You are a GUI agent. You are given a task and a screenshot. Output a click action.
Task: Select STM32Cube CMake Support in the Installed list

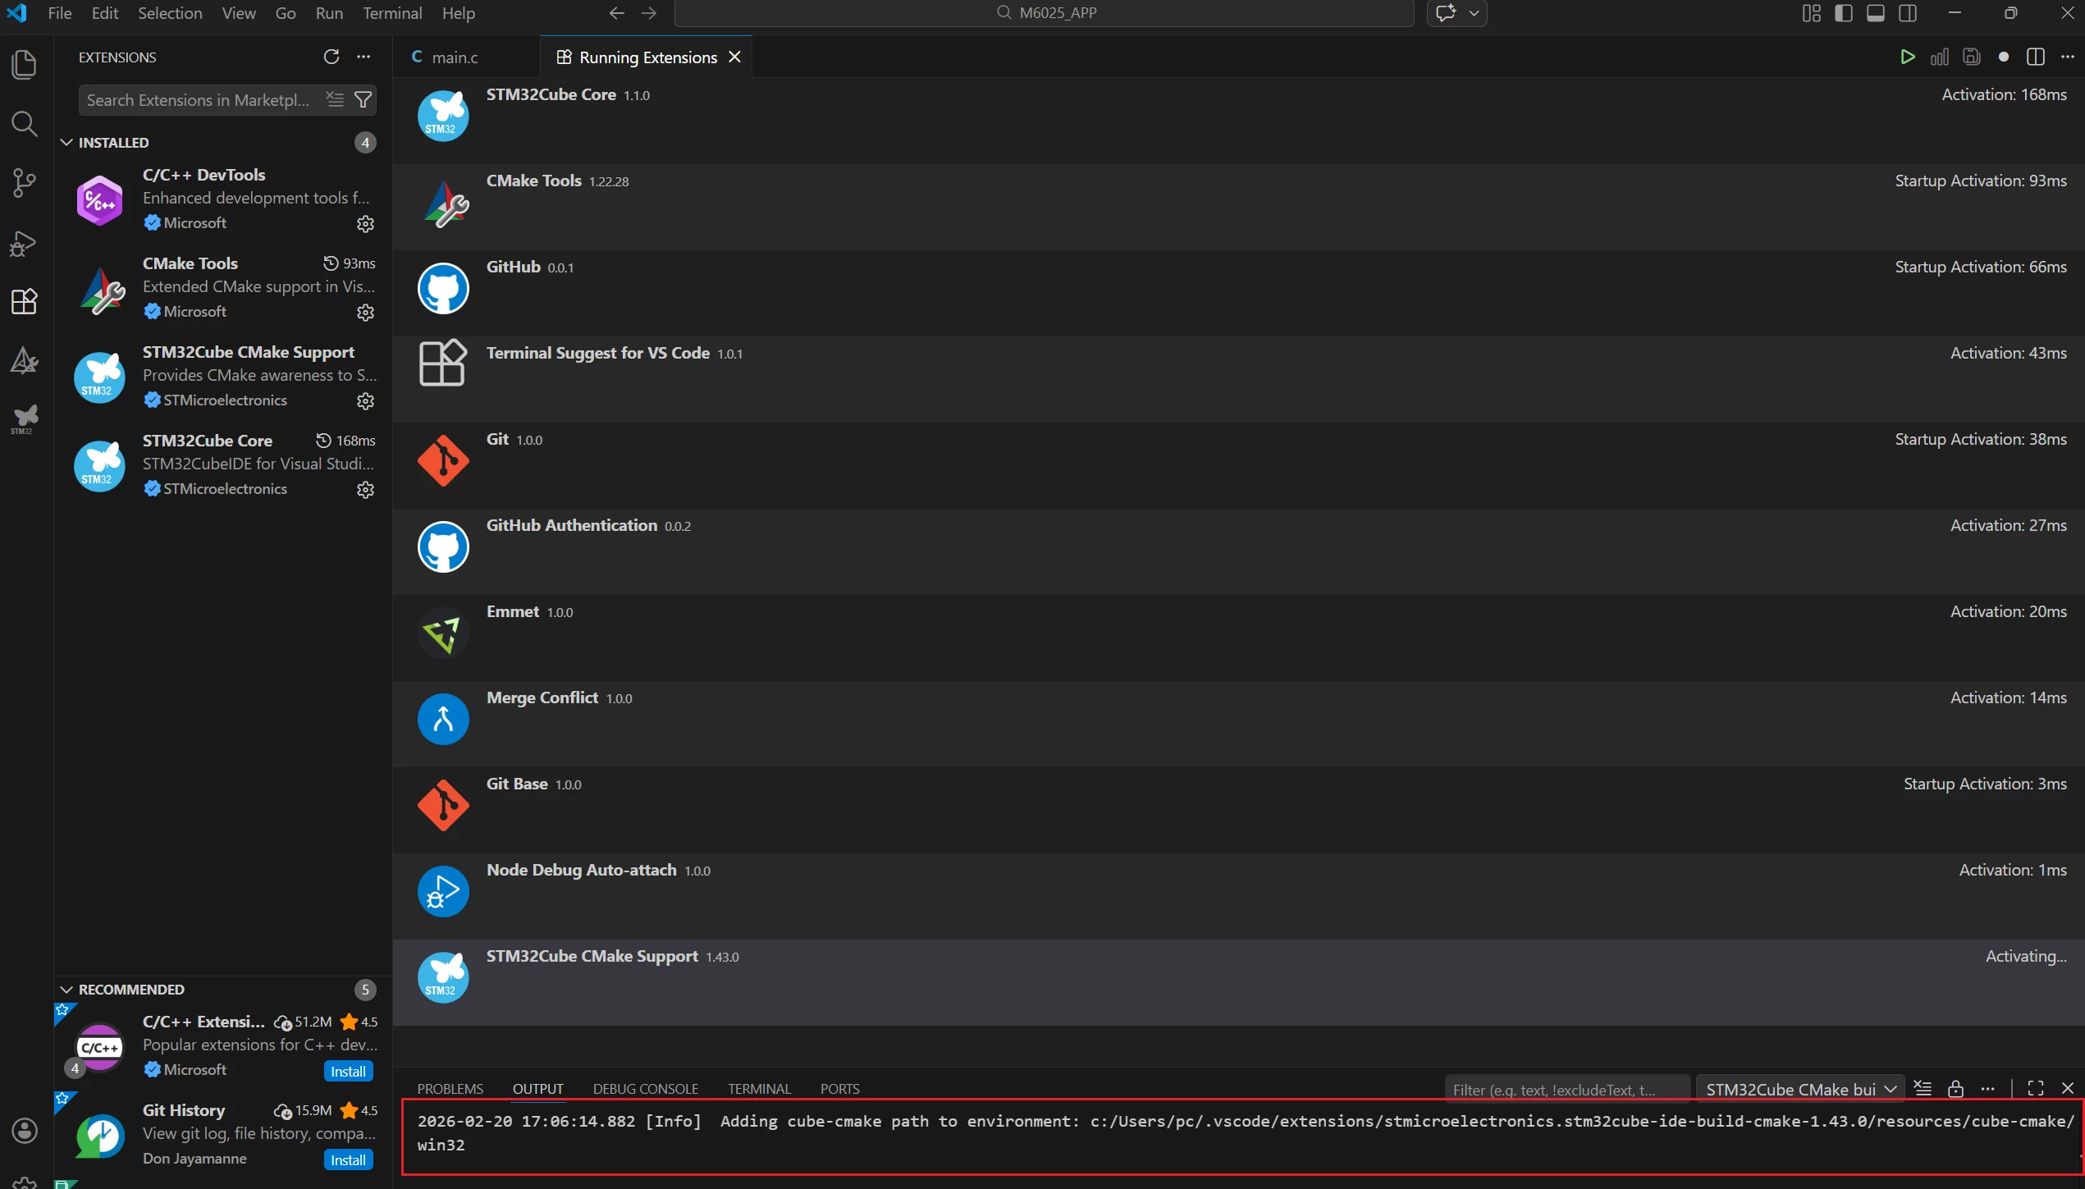point(222,377)
